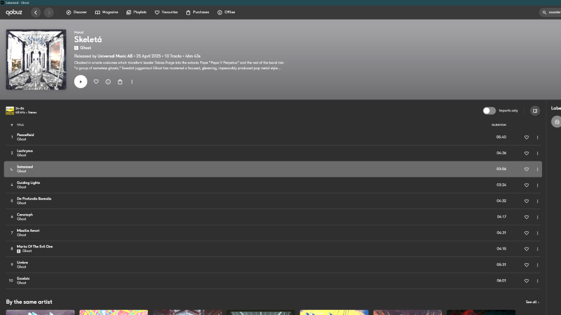This screenshot has width=561, height=315.
Task: Go back with the left arrow button
Action: tap(36, 13)
